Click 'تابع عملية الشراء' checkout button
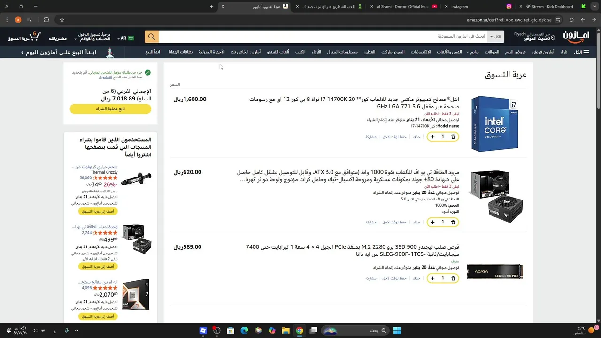The height and width of the screenshot is (338, 601). click(x=110, y=109)
